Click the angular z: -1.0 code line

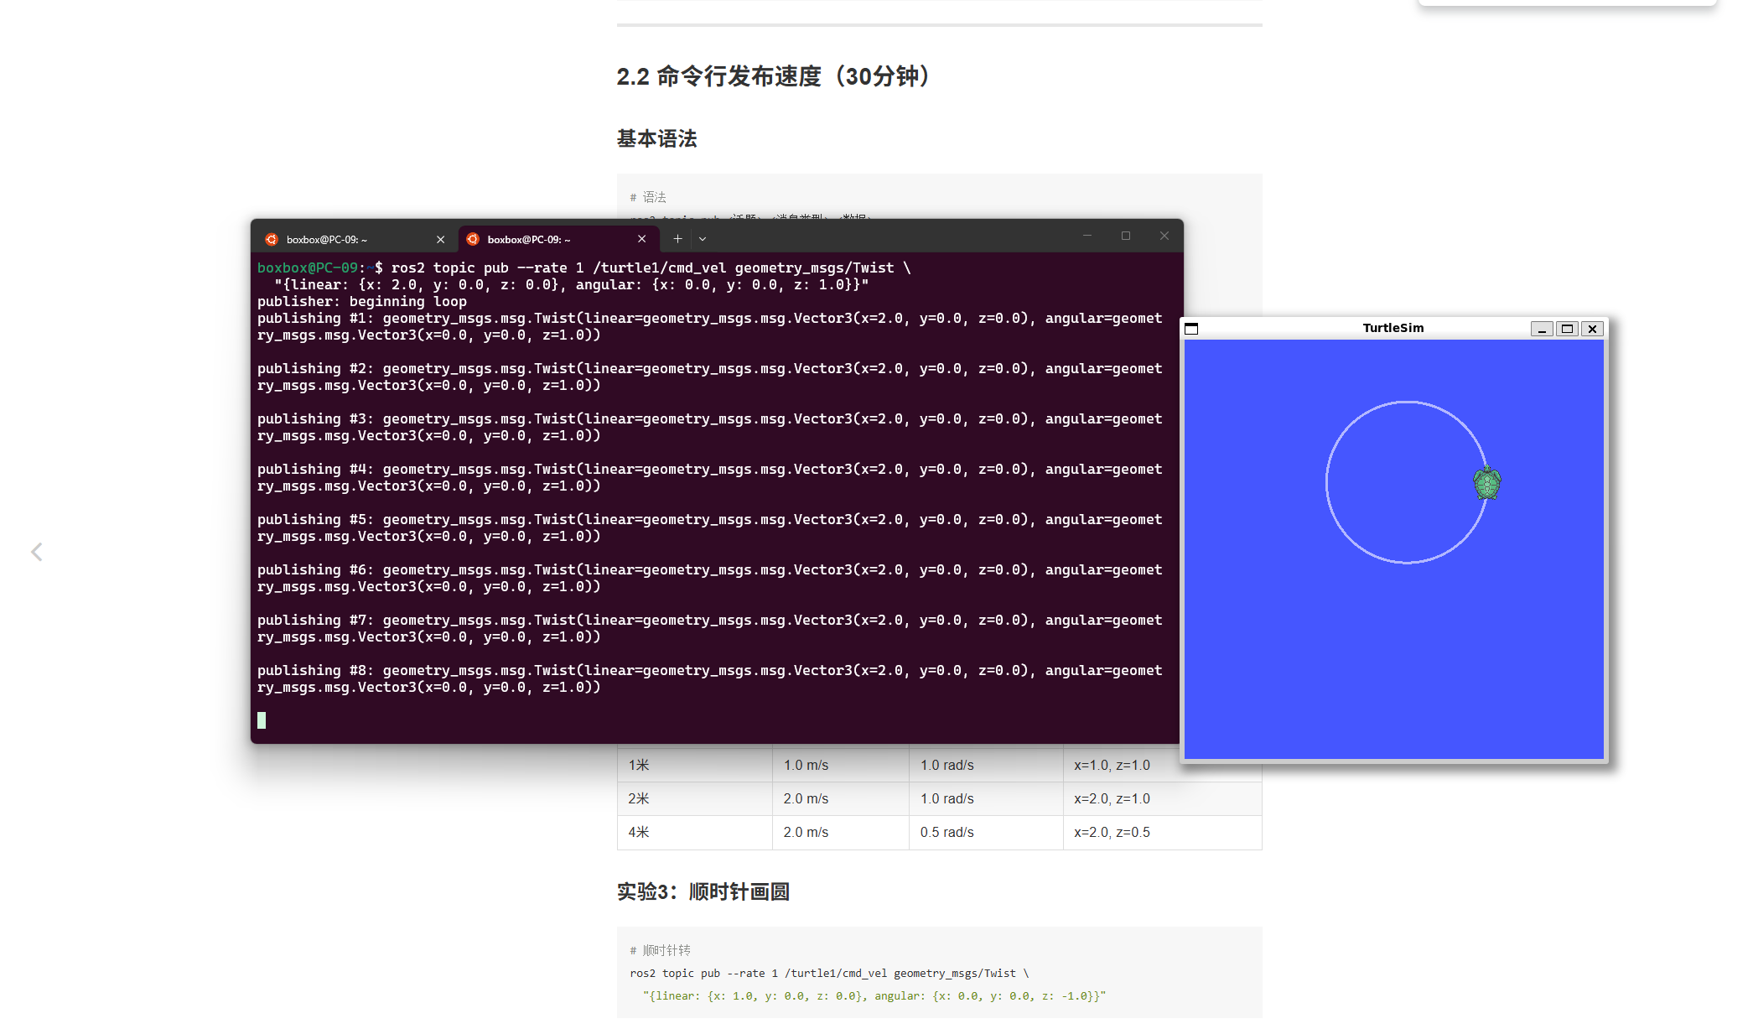(874, 995)
